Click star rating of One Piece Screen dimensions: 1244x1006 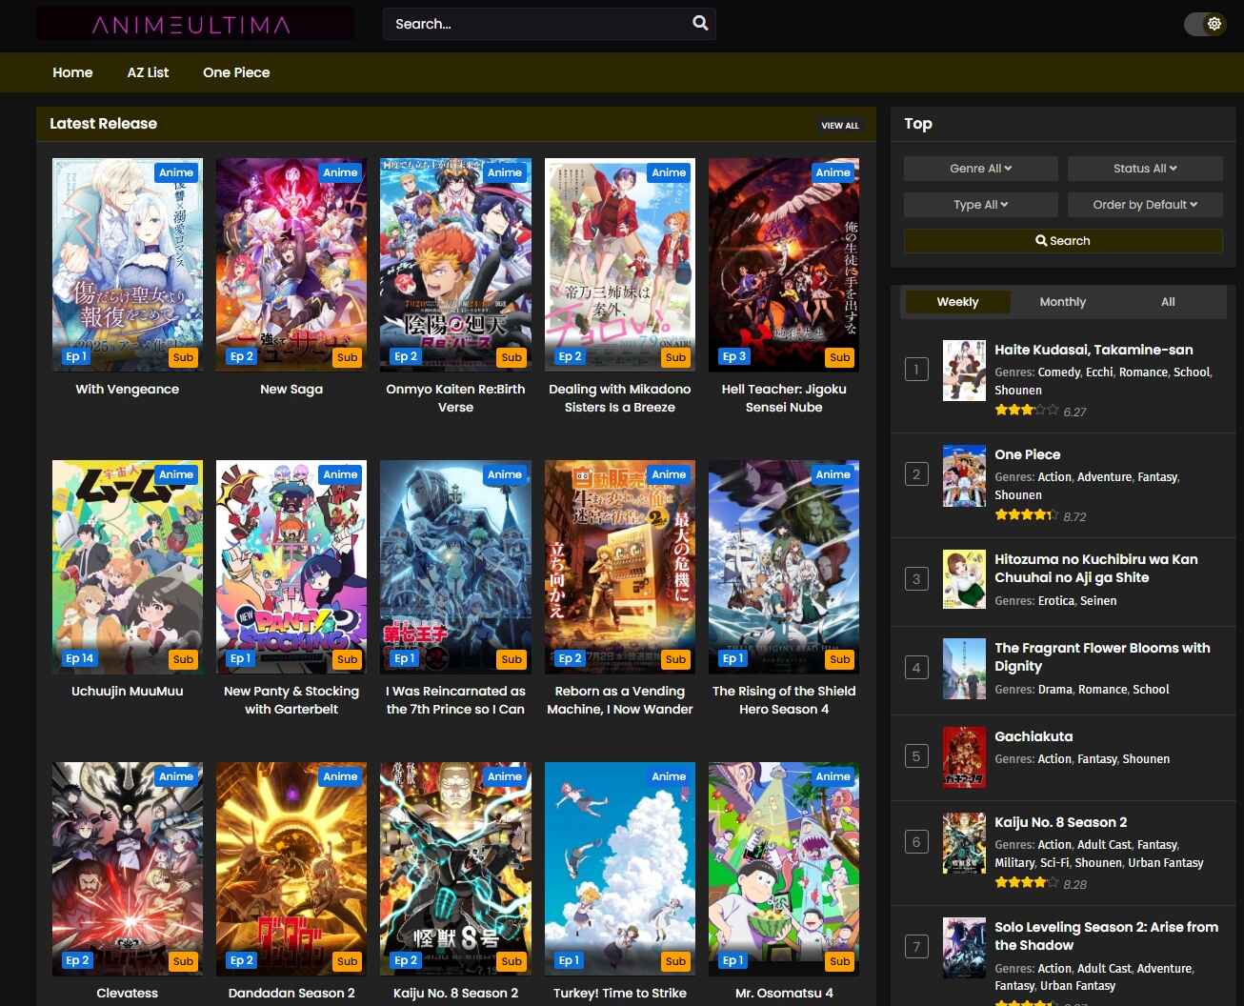pyautogui.click(x=1026, y=515)
